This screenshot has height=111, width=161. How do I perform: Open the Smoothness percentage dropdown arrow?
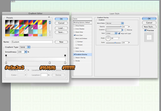(x=25, y=52)
